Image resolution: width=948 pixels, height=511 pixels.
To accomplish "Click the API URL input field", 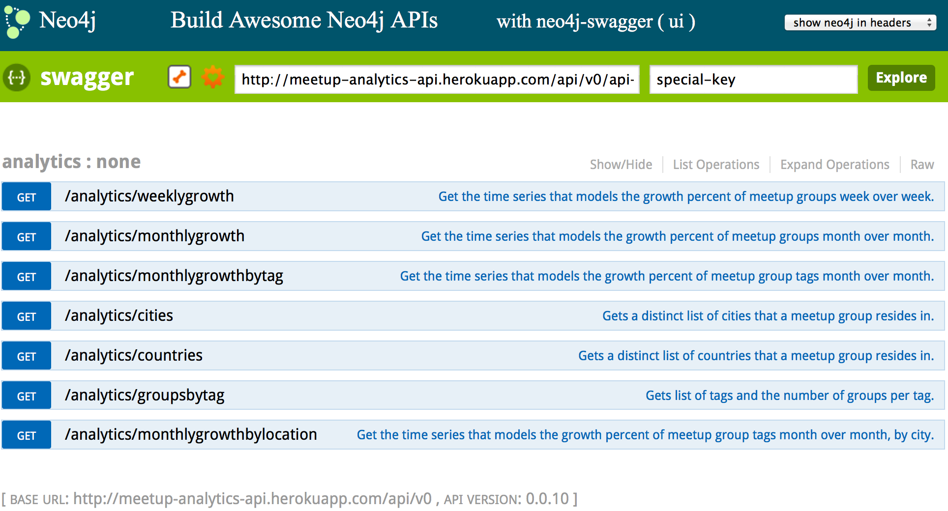I will pyautogui.click(x=437, y=79).
